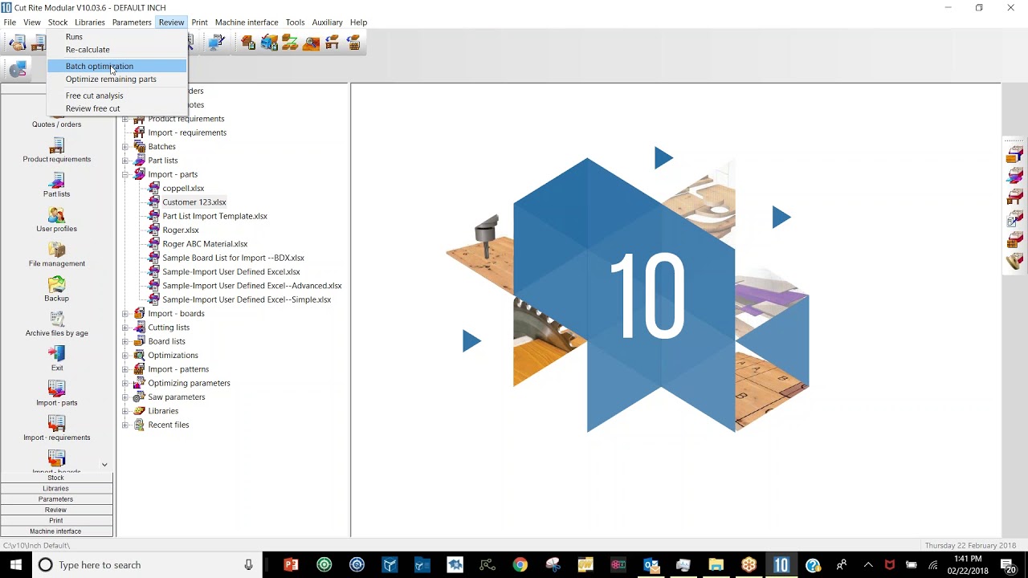Click Quotes / orders label in sidebar
This screenshot has height=578, width=1028.
(x=56, y=124)
